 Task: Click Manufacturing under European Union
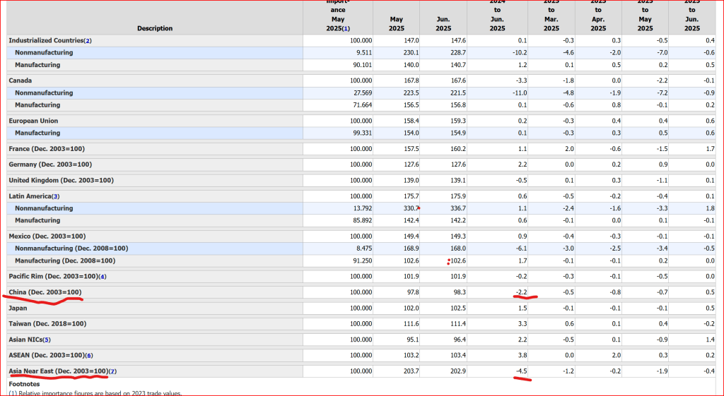[37, 133]
